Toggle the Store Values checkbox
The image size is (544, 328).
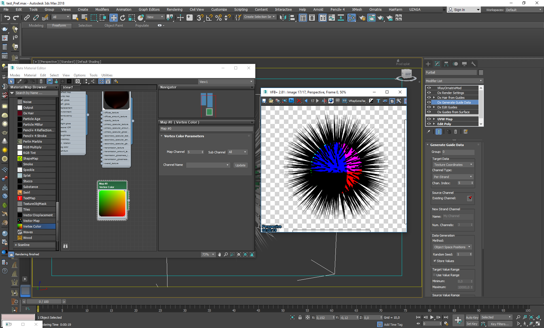(435, 261)
